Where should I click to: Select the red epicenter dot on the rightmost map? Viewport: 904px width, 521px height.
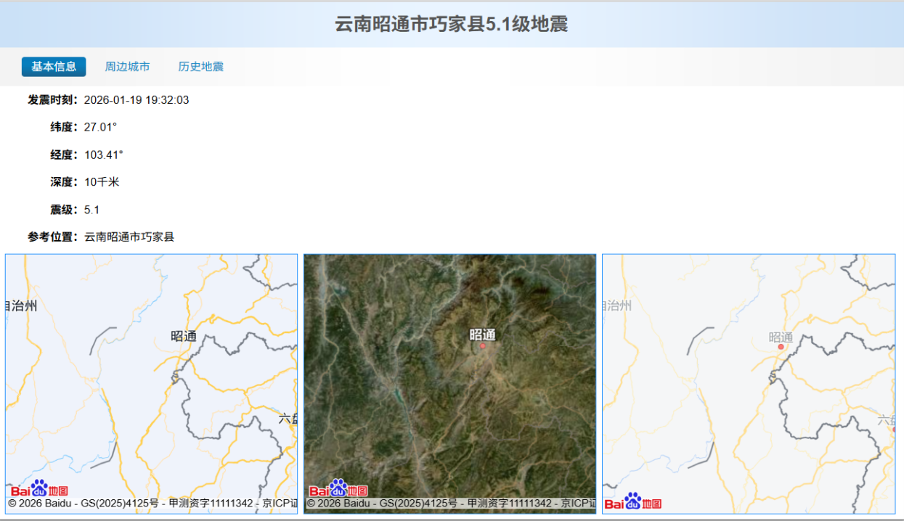tap(781, 347)
